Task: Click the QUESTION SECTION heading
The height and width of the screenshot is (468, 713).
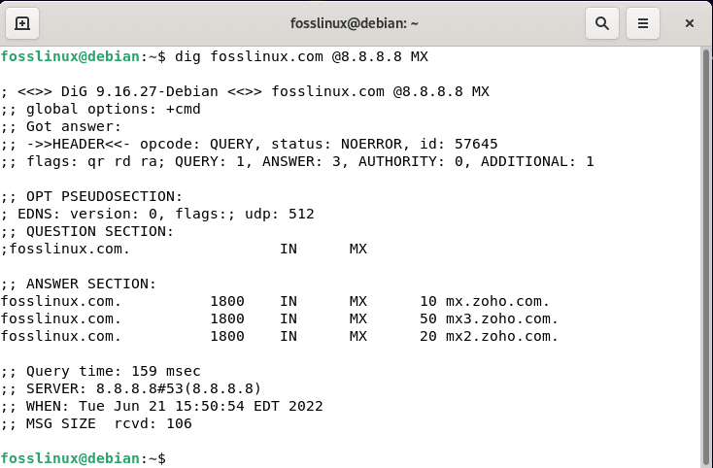Action: click(87, 232)
